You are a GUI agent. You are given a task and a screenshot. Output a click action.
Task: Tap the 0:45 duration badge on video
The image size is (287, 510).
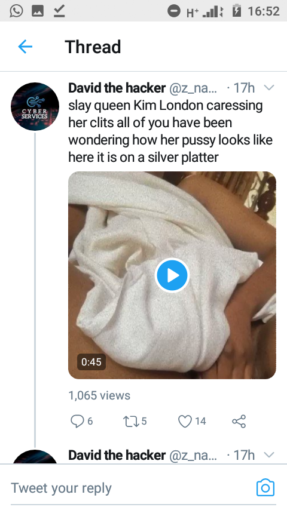(x=91, y=362)
